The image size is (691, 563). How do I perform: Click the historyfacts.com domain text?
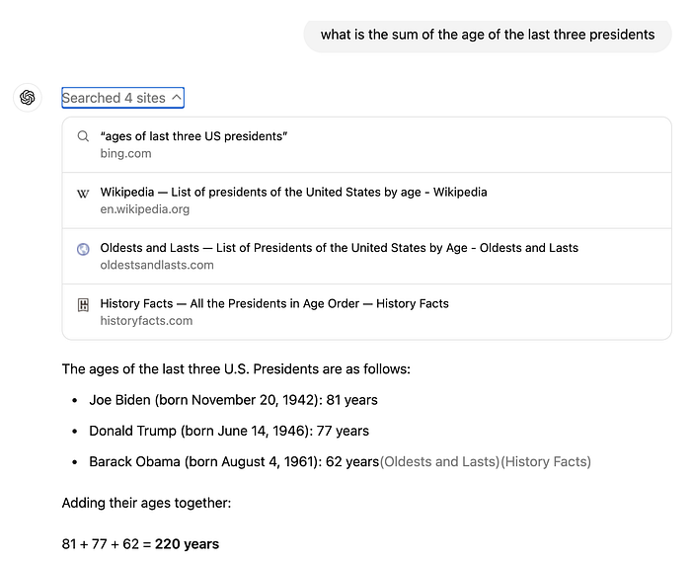click(146, 321)
